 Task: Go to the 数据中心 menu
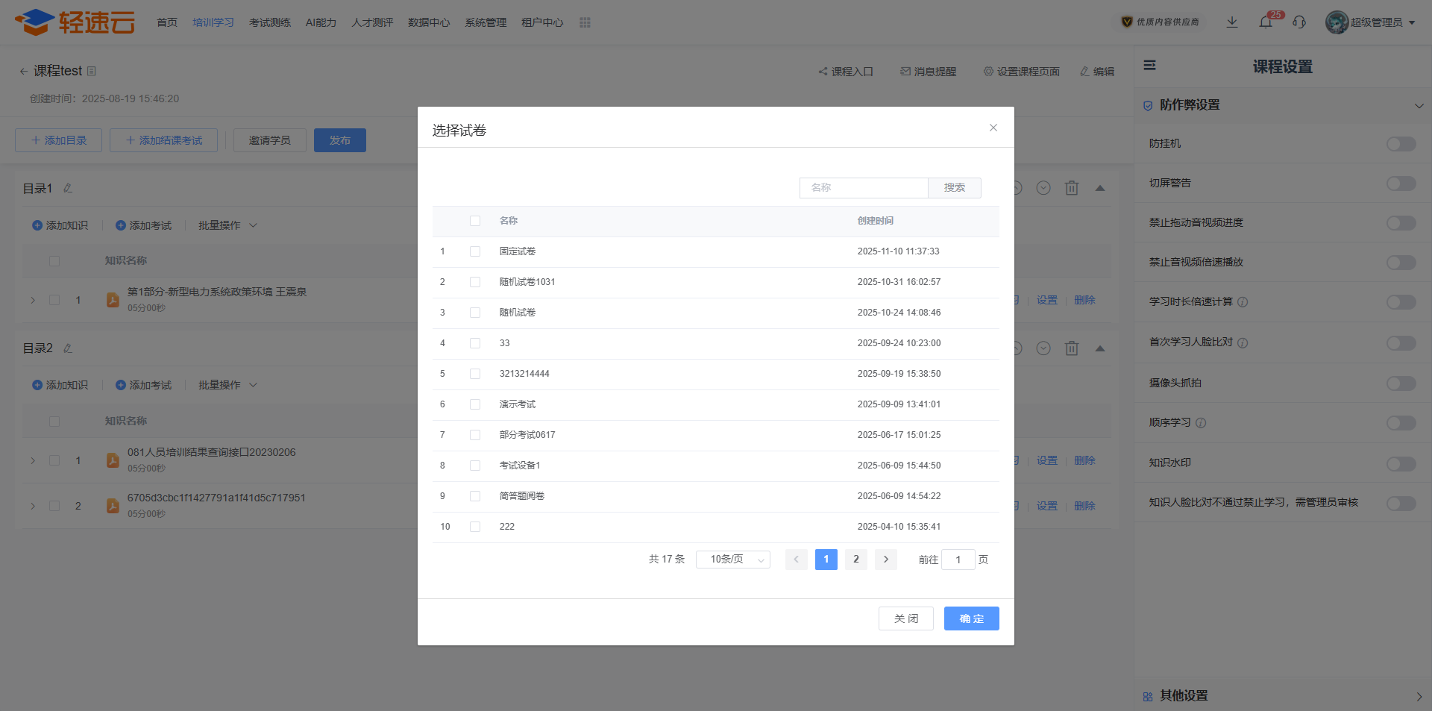click(429, 22)
